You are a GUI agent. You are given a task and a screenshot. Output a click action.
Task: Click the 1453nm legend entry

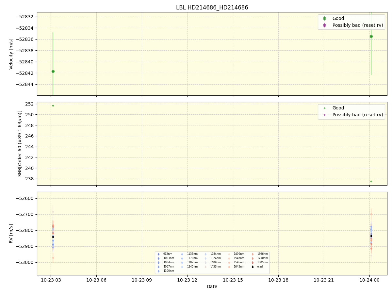(x=212, y=267)
